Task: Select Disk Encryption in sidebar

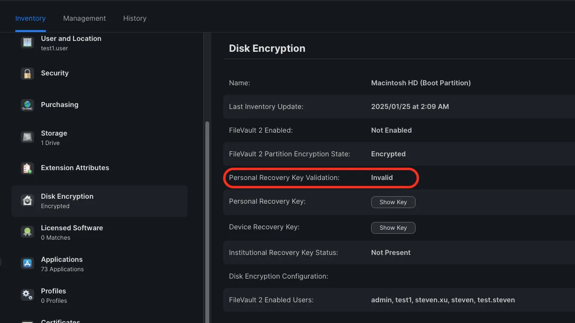Action: (99, 201)
